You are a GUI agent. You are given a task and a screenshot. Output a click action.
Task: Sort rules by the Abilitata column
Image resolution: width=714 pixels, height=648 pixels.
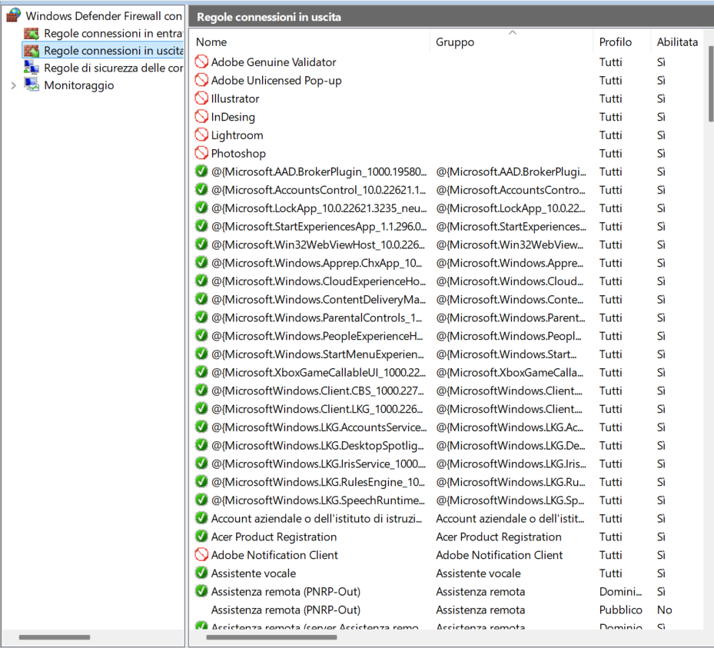[677, 42]
